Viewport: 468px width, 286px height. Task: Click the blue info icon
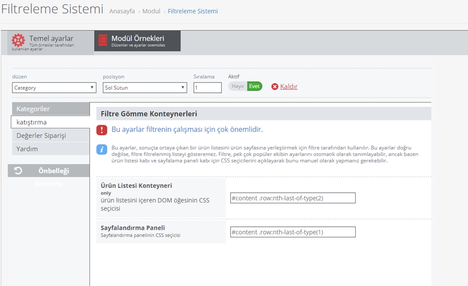[102, 149]
